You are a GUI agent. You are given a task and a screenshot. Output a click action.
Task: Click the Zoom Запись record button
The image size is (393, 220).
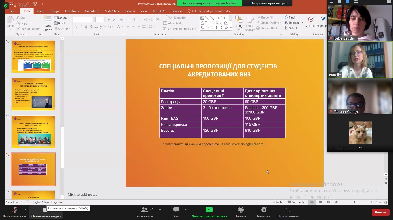[241, 212]
